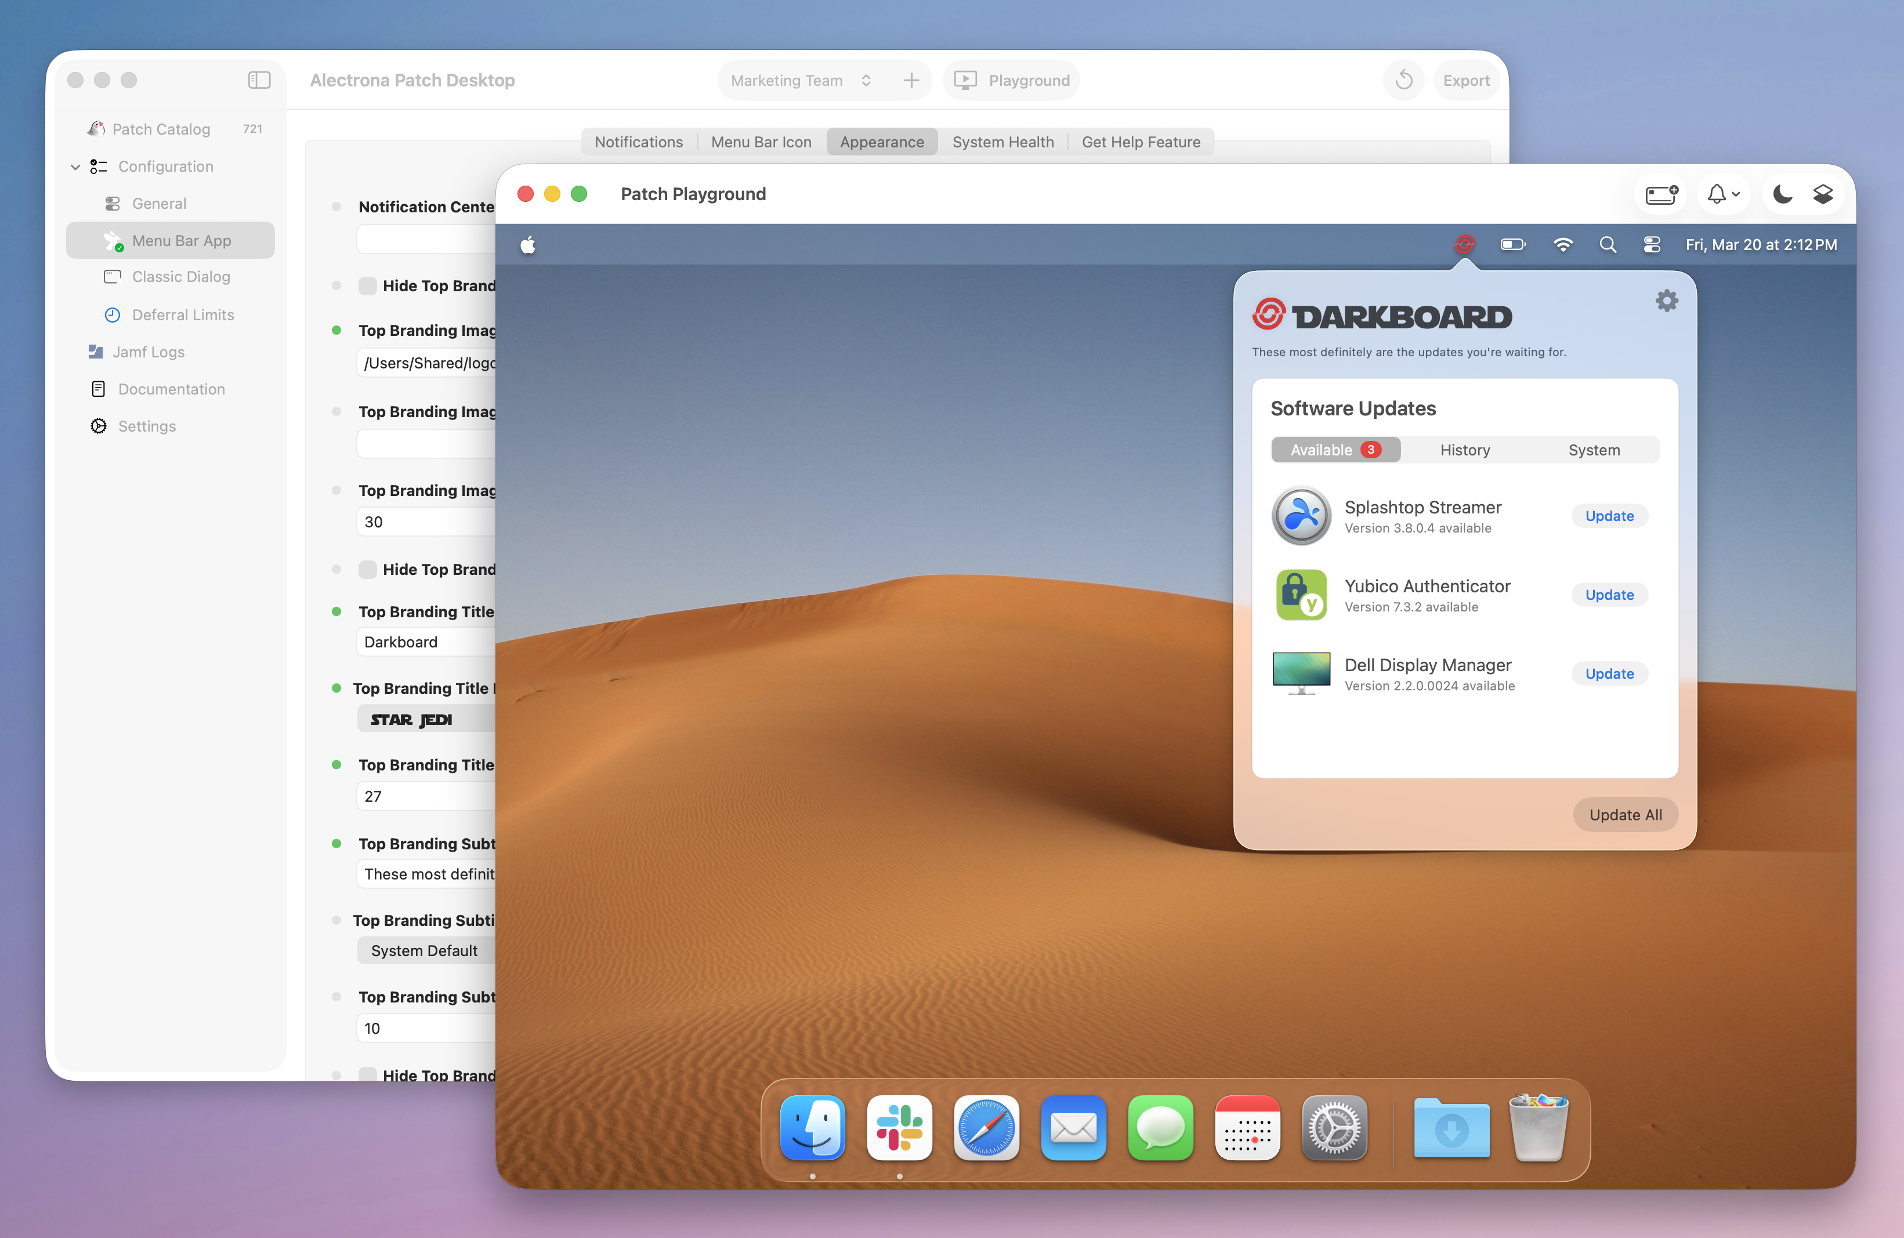Click the Apple menu in the simulated menu bar
This screenshot has height=1238, width=1904.
tap(528, 245)
